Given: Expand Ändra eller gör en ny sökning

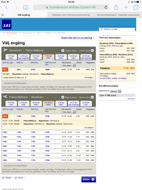Looking at the screenshot, I should coord(78,38).
